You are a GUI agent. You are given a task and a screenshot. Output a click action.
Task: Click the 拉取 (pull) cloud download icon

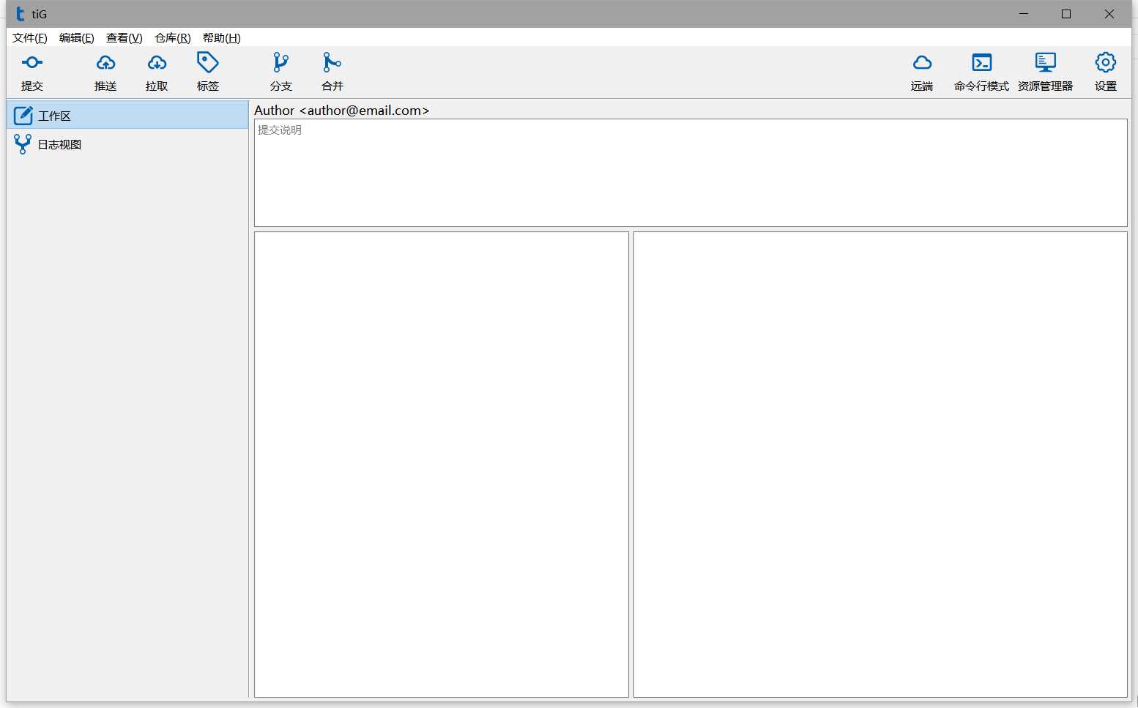click(157, 63)
